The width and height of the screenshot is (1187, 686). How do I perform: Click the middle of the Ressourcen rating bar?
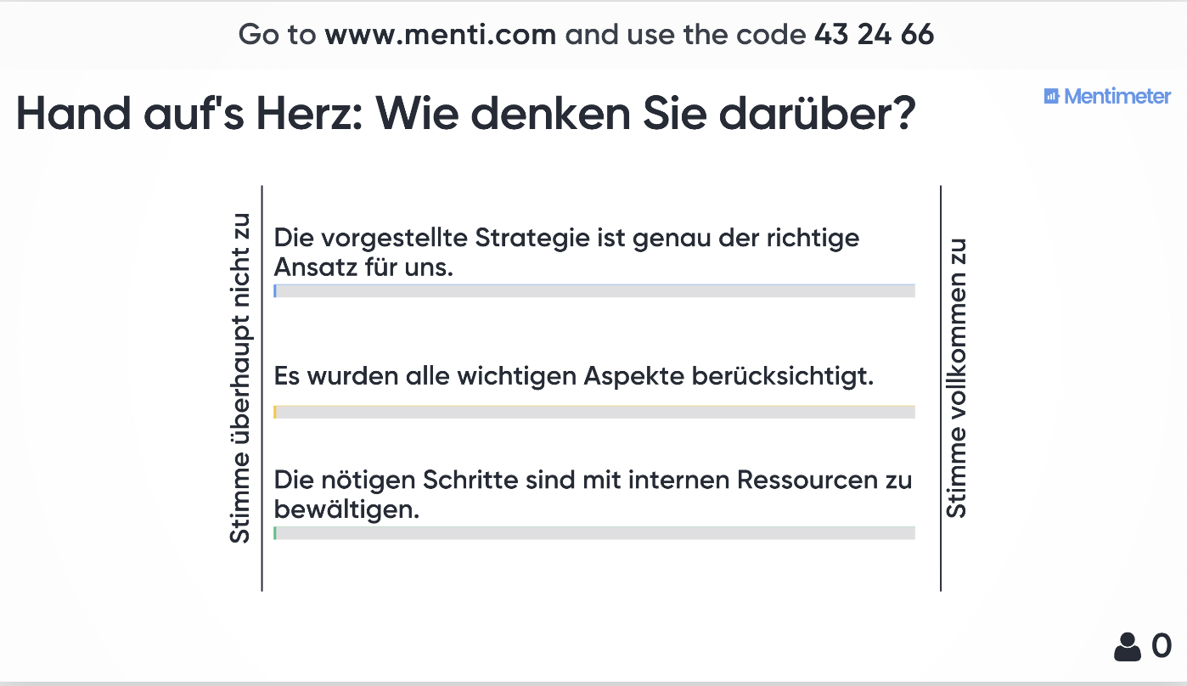[594, 533]
